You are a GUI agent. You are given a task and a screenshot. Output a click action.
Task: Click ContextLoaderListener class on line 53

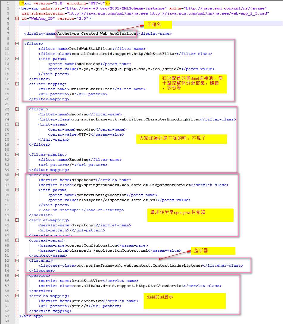[x=140, y=265]
